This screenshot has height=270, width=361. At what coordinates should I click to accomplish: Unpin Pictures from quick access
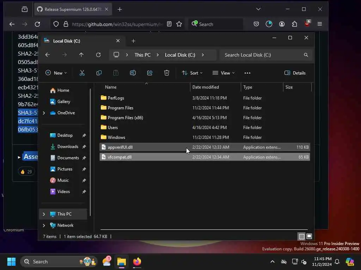(x=84, y=169)
